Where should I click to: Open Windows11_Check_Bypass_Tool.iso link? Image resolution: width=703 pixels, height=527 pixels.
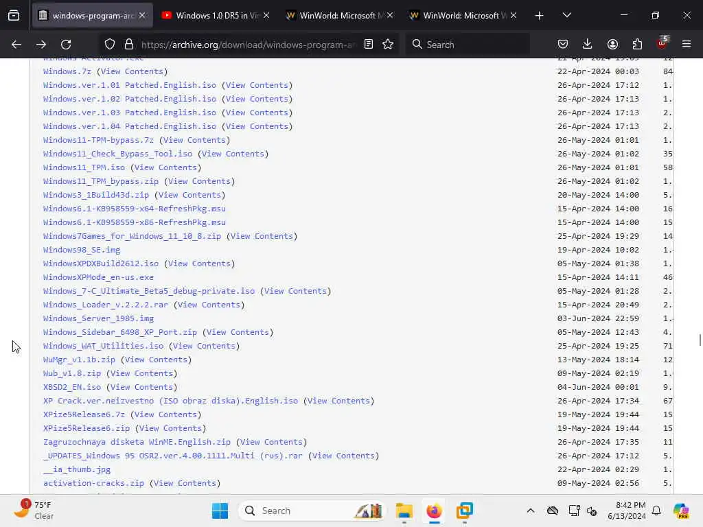click(x=117, y=154)
